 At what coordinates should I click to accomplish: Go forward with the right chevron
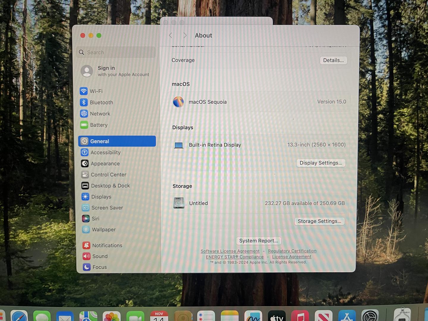pos(185,35)
